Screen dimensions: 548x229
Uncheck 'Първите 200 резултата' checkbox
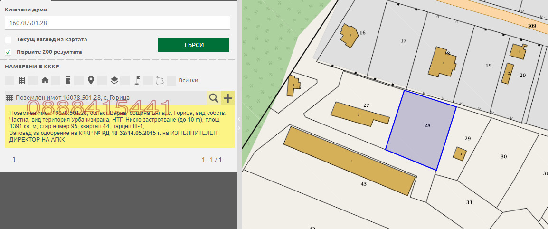8,52
